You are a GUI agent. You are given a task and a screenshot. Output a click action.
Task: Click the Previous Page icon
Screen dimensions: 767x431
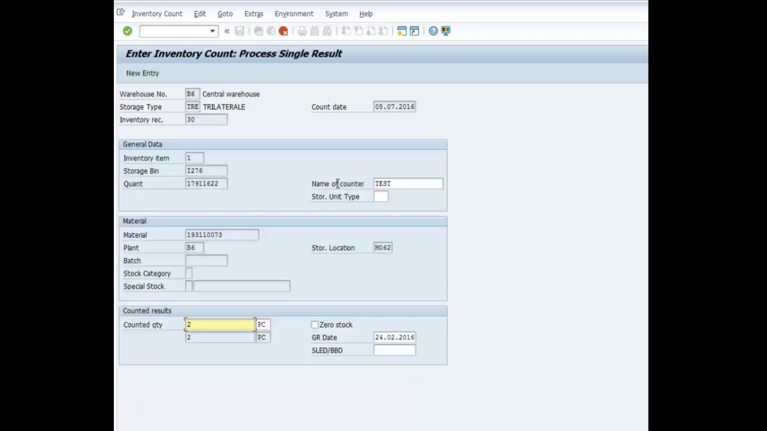coord(358,31)
